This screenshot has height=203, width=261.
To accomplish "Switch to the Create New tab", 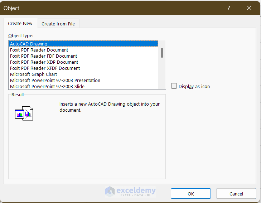I will (x=20, y=24).
